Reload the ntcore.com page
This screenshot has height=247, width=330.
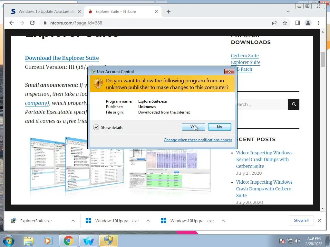pos(32,23)
